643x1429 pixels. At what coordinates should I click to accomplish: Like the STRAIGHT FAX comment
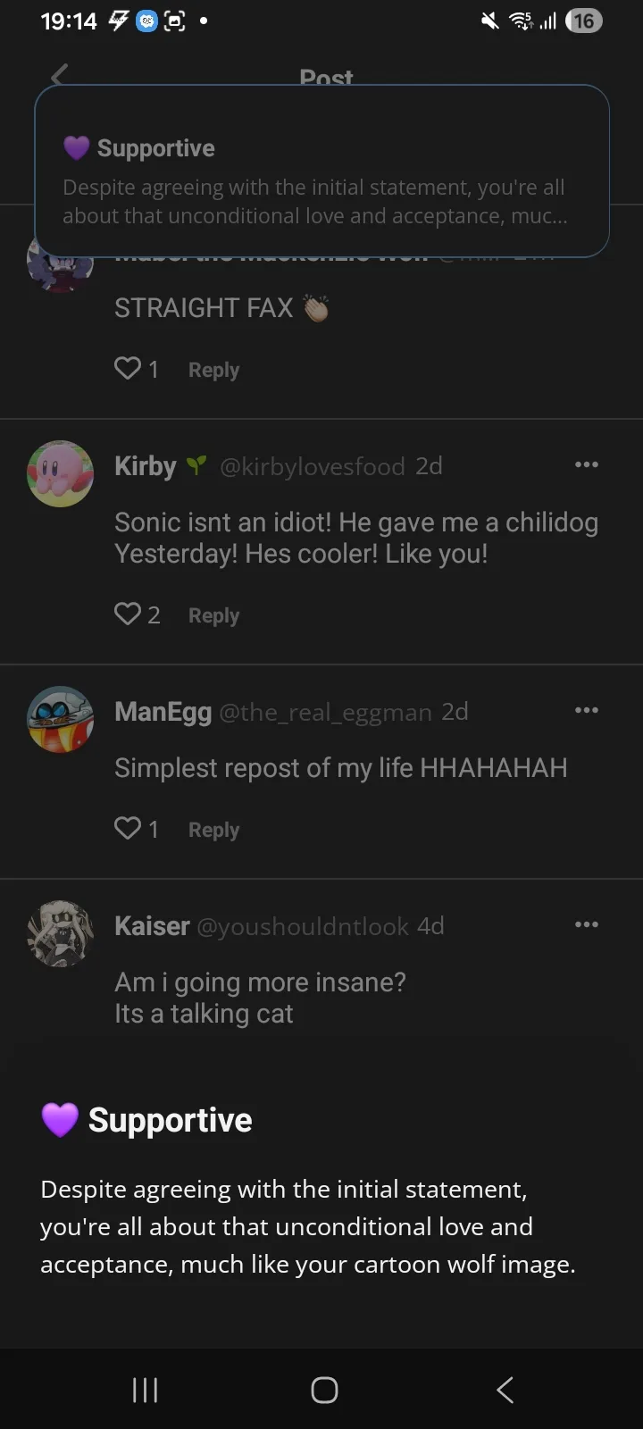[x=128, y=368]
